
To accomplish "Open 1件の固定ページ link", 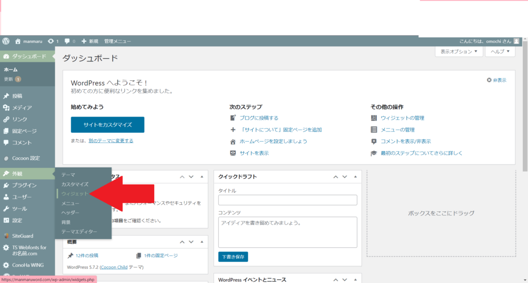I will click(161, 255).
